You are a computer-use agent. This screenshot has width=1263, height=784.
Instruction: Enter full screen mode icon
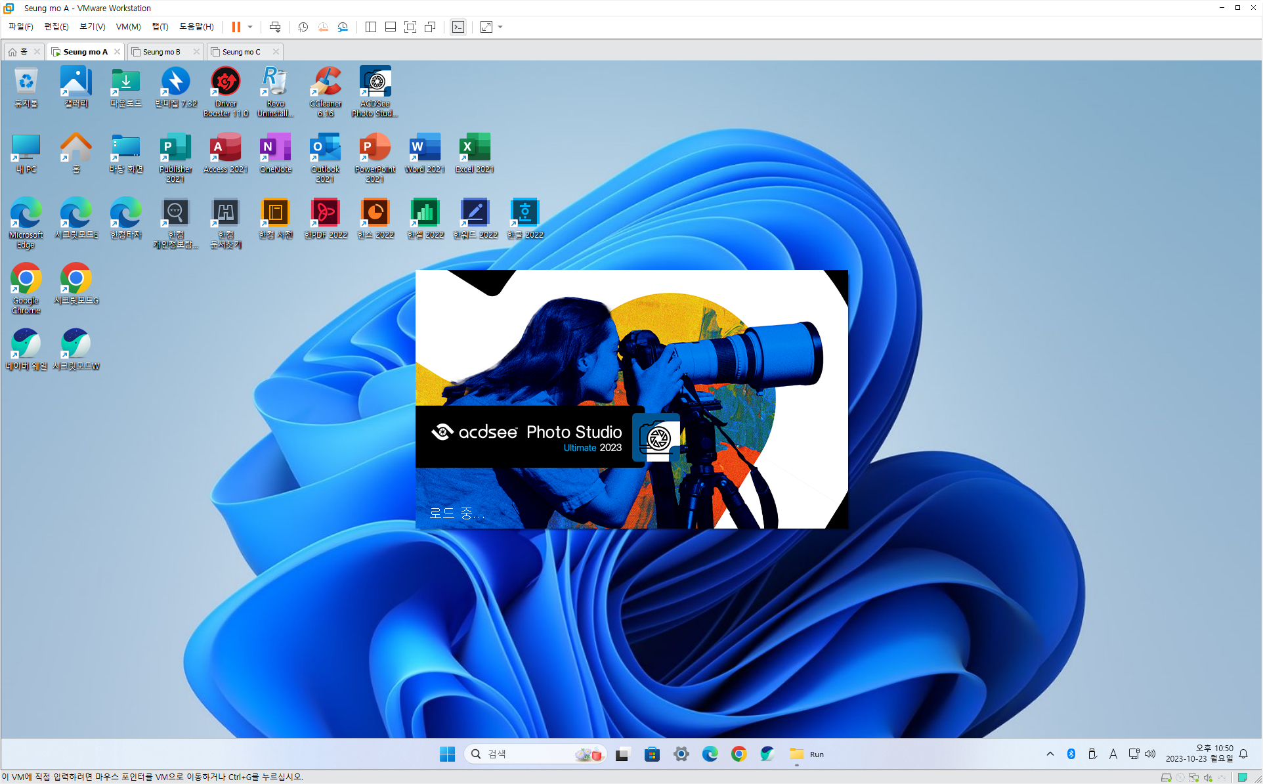410,27
